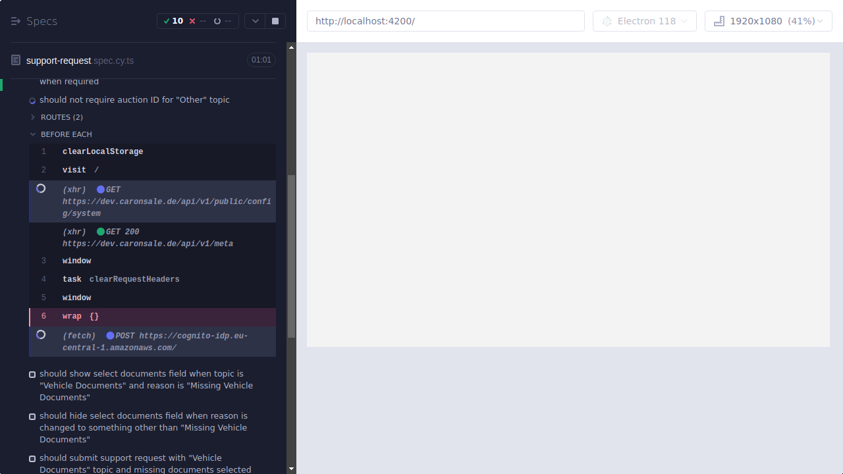Open the Electron 118 browser dropdown
Viewport: 843px width, 474px height.
tap(644, 21)
